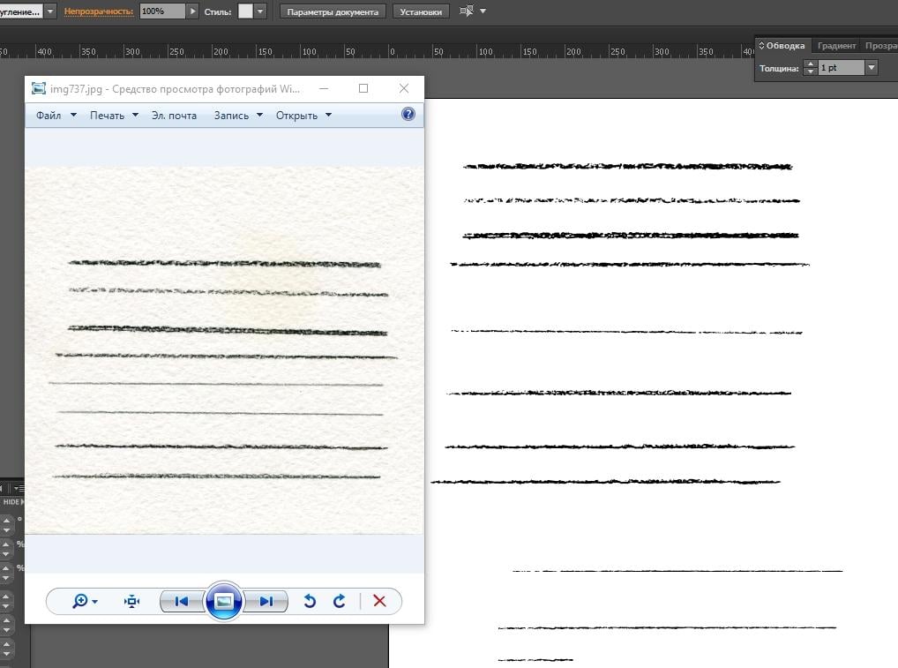Click the Толщина stepper arrows
The image size is (898, 668).
point(810,68)
